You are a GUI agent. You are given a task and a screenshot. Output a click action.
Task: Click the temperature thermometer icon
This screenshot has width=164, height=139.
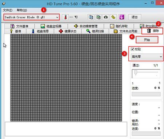coord(65,17)
